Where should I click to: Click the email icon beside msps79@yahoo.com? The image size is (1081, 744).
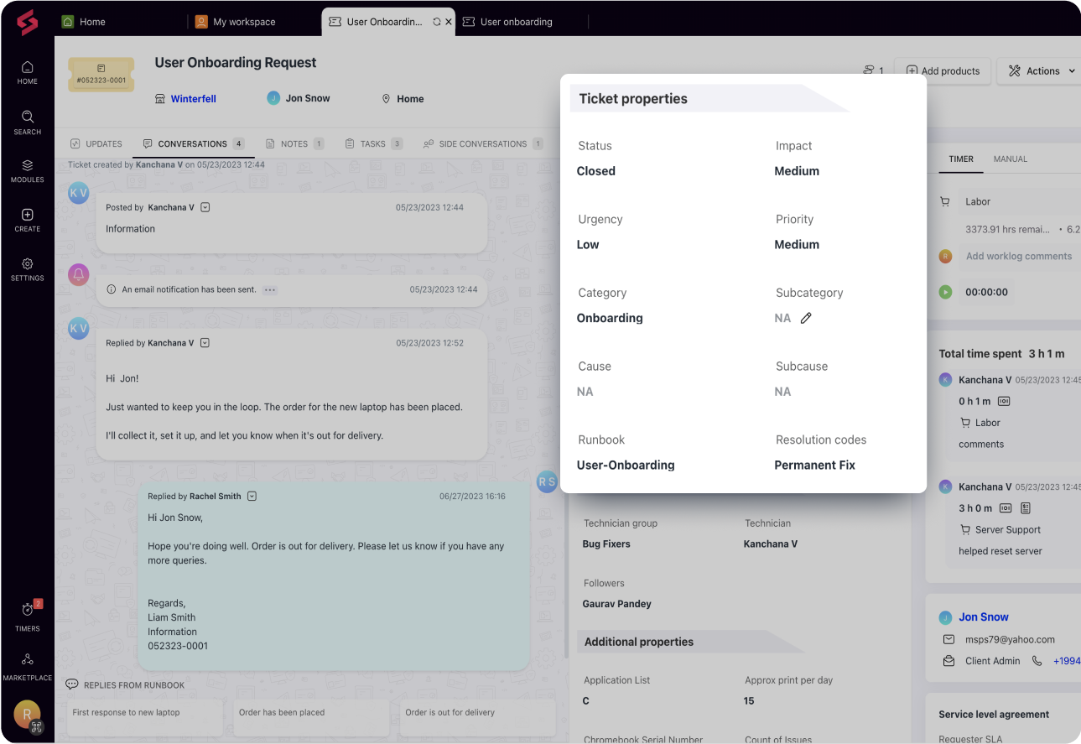tap(948, 639)
